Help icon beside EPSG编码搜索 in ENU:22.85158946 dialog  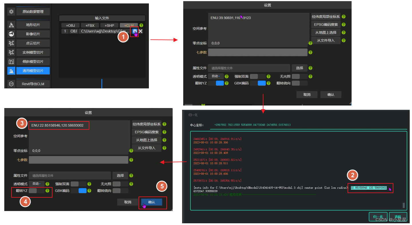point(164,132)
